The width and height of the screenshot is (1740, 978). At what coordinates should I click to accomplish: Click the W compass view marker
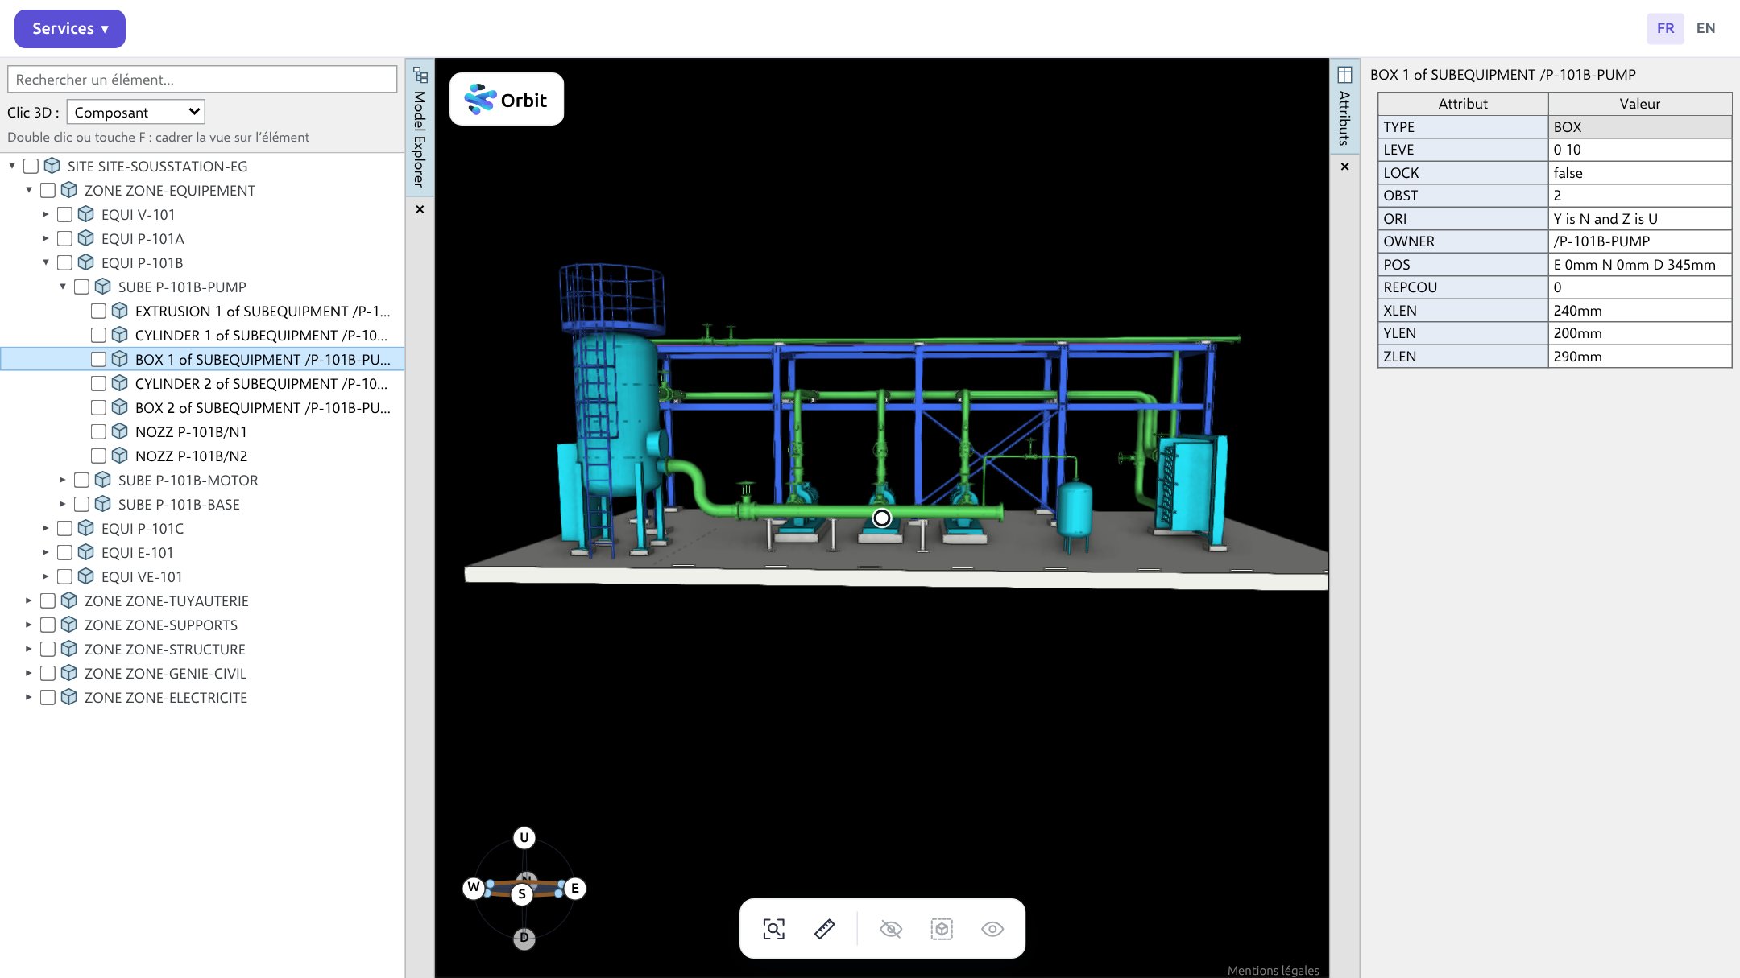(474, 887)
